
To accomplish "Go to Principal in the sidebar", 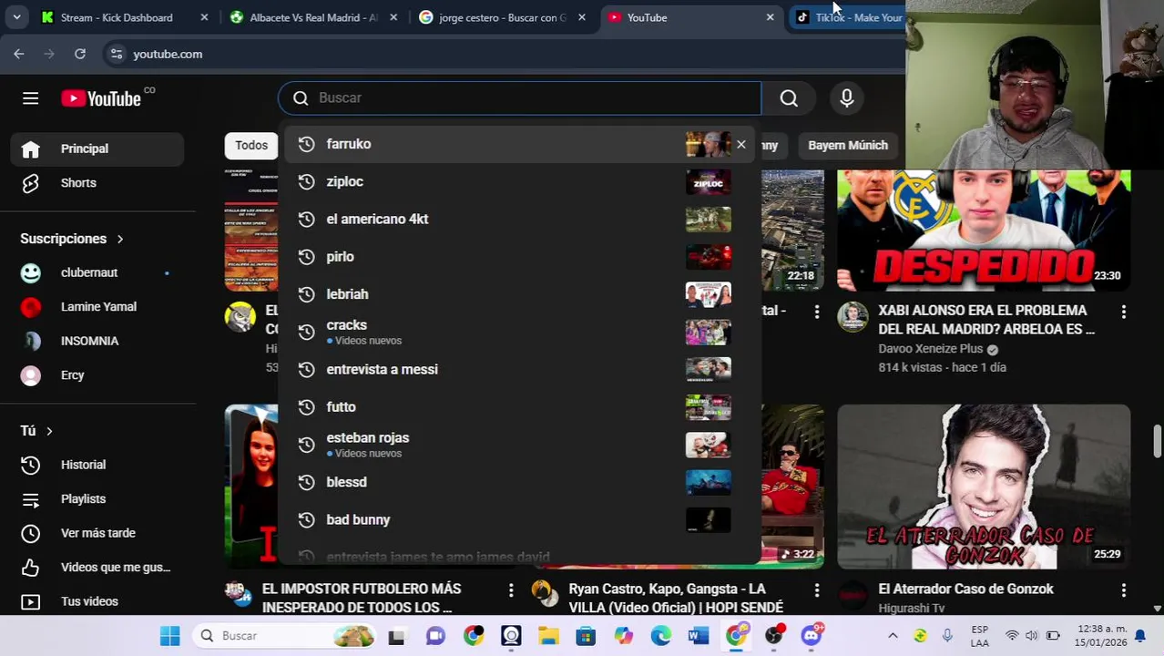I will 97,149.
